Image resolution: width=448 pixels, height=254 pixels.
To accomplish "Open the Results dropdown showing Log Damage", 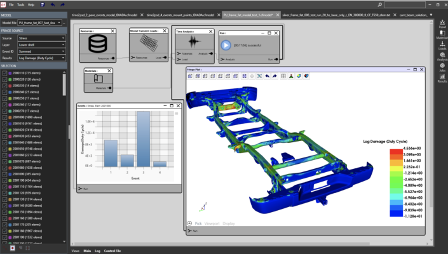I will point(41,57).
